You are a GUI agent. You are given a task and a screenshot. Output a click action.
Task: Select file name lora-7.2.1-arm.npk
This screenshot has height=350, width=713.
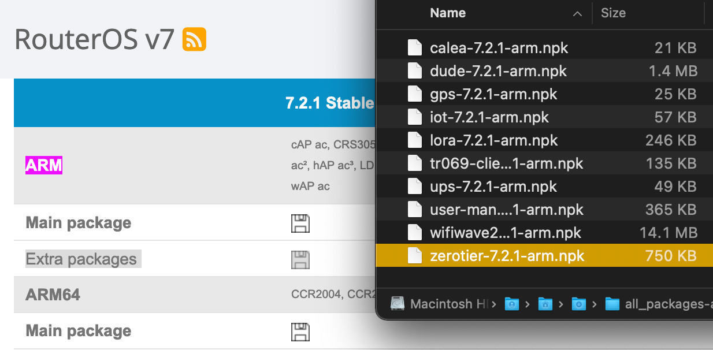[x=494, y=140]
